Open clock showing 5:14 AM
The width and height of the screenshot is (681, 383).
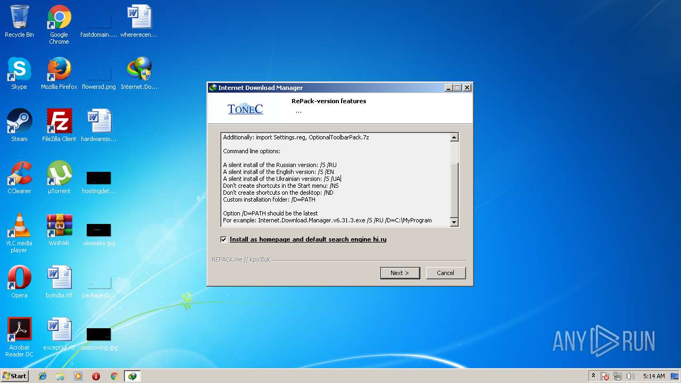click(x=654, y=376)
